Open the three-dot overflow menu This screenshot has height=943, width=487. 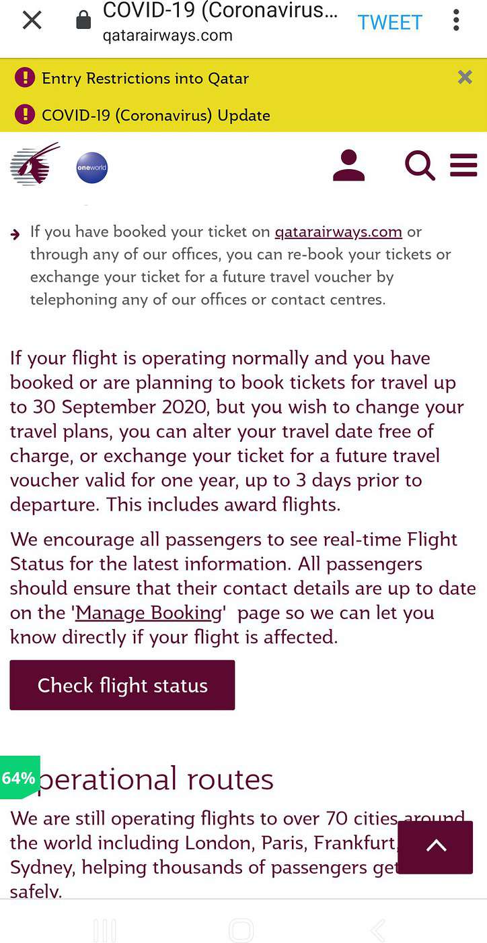(456, 21)
